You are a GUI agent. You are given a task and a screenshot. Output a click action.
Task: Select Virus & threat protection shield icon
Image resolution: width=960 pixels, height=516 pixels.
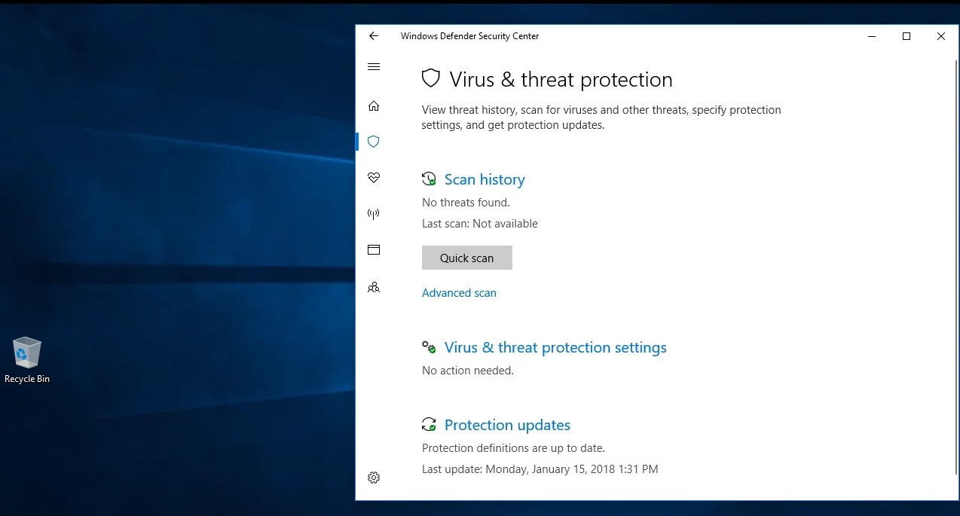(374, 142)
